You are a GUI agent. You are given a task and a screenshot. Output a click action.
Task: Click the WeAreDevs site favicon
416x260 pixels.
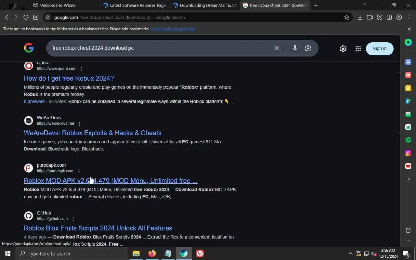(x=29, y=121)
